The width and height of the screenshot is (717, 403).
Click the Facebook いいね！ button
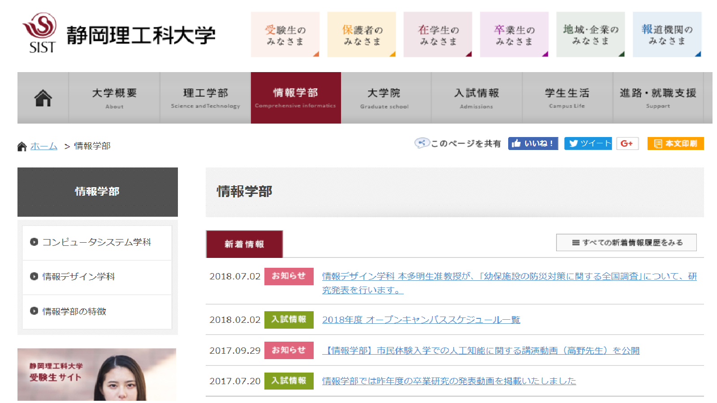[x=532, y=143]
